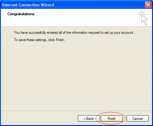Click the 'To save these settings' instruction line

40,40
